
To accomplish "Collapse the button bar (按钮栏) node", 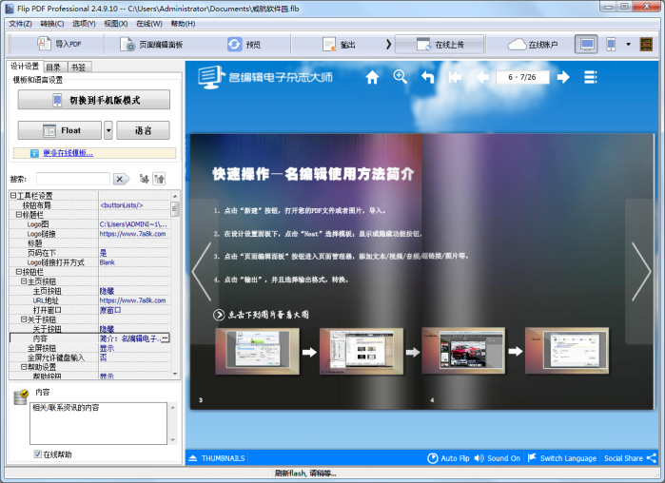I will pyautogui.click(x=19, y=272).
